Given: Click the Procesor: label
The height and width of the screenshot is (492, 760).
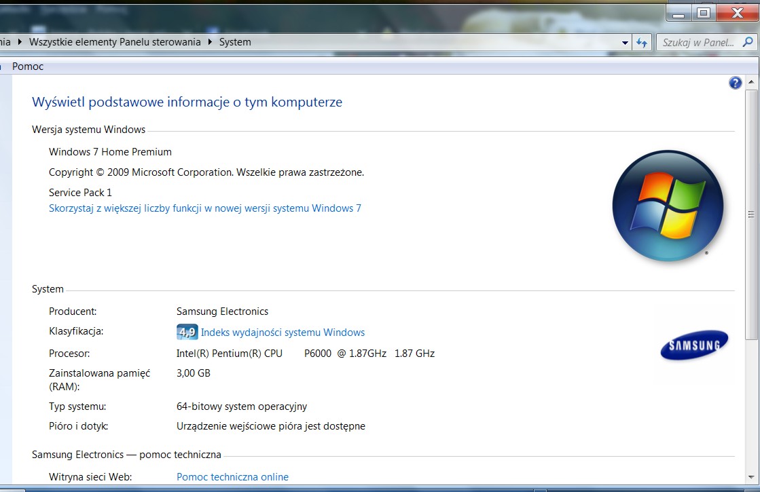Looking at the screenshot, I should pos(69,353).
